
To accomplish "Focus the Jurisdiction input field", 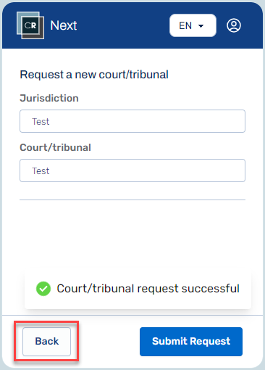I will (x=132, y=121).
